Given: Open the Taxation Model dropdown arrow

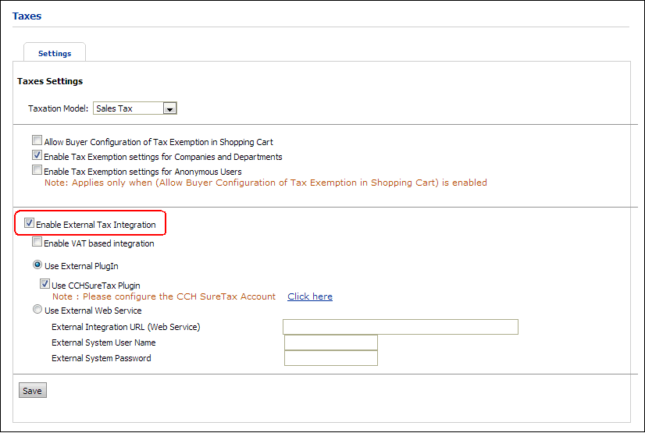Looking at the screenshot, I should [x=170, y=109].
